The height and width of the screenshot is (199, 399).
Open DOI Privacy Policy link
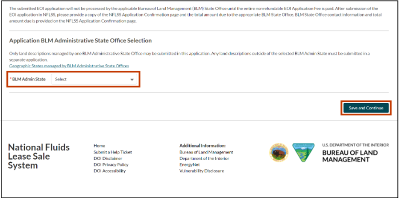click(x=111, y=165)
